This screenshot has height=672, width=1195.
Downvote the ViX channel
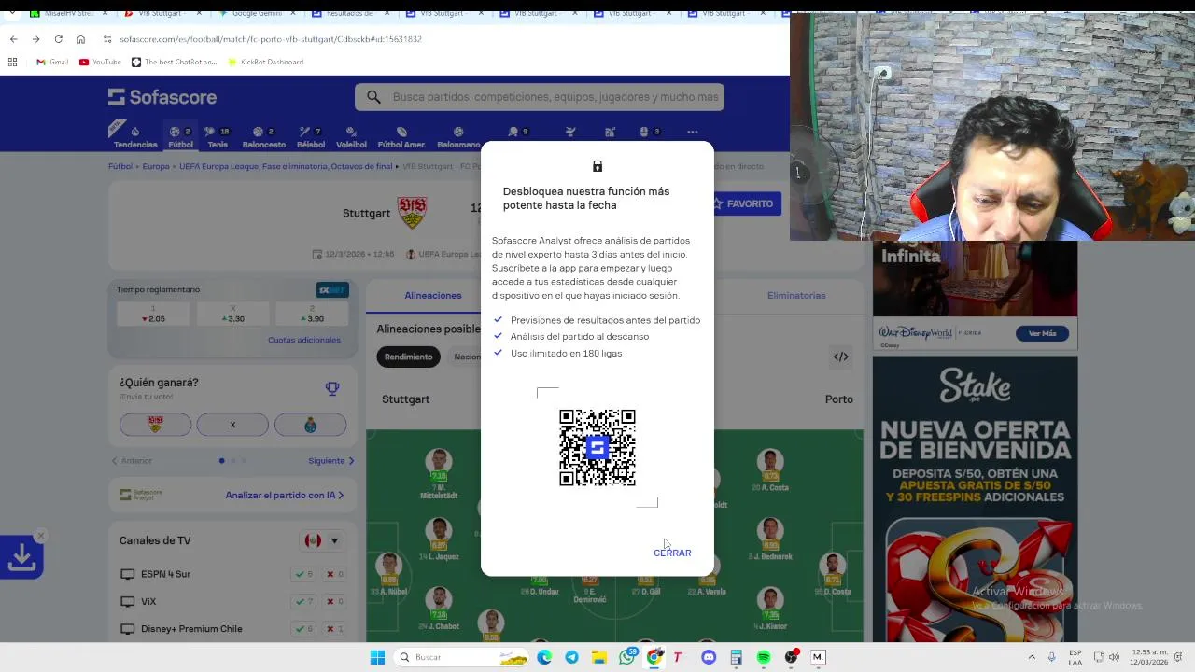pyautogui.click(x=334, y=601)
